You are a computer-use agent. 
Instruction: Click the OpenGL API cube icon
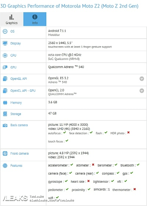tap(5, 79)
